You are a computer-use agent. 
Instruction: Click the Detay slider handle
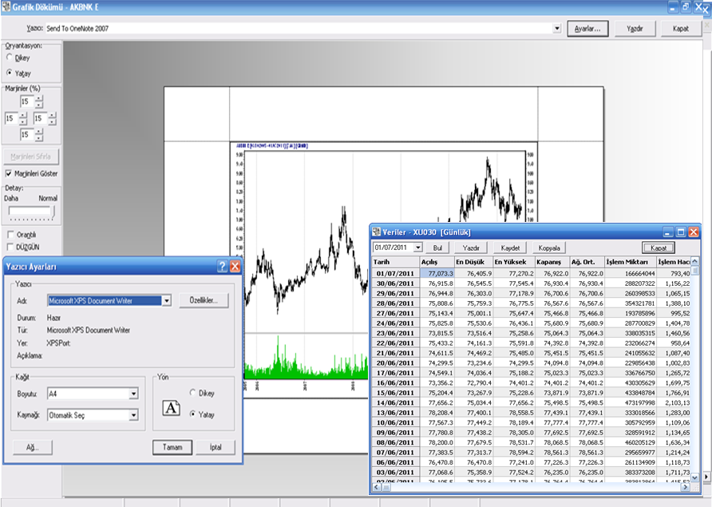[53, 212]
